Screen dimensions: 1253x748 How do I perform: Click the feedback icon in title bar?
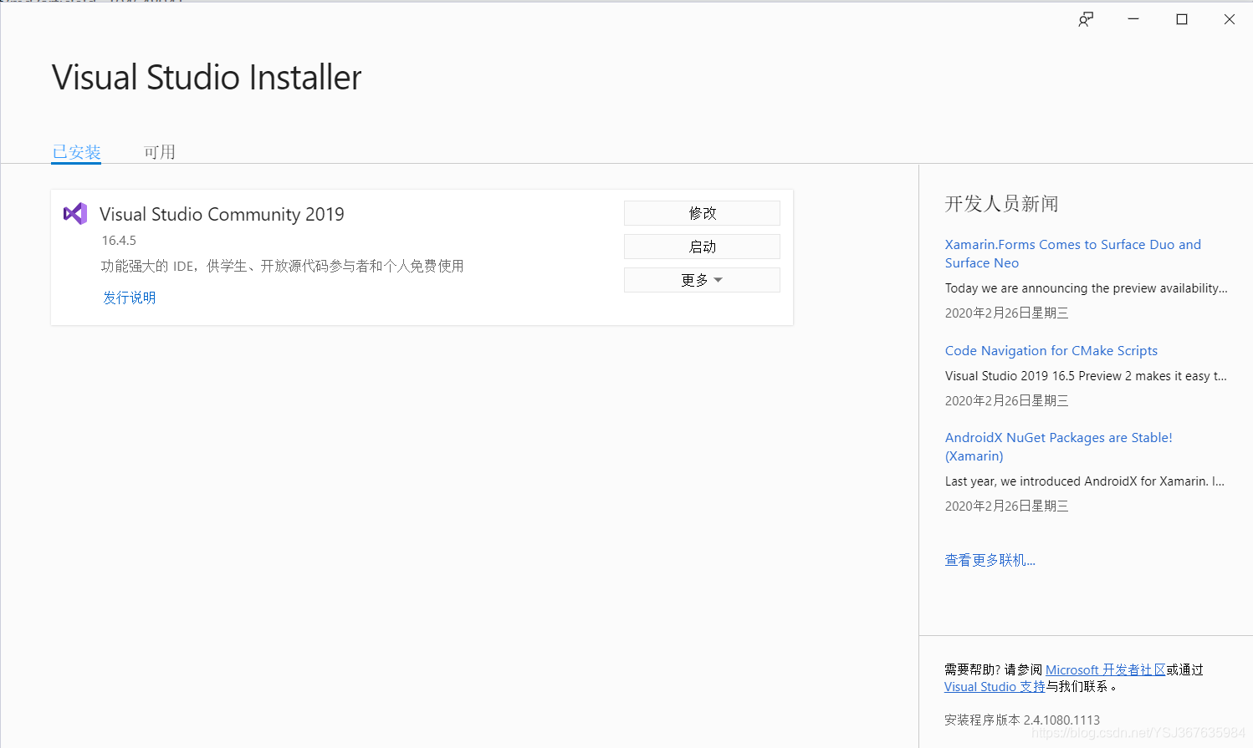(x=1086, y=19)
